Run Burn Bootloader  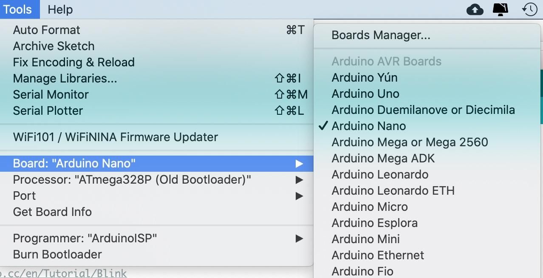[57, 255]
